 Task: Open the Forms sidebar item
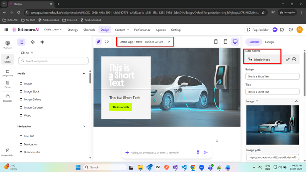pos(8,85)
